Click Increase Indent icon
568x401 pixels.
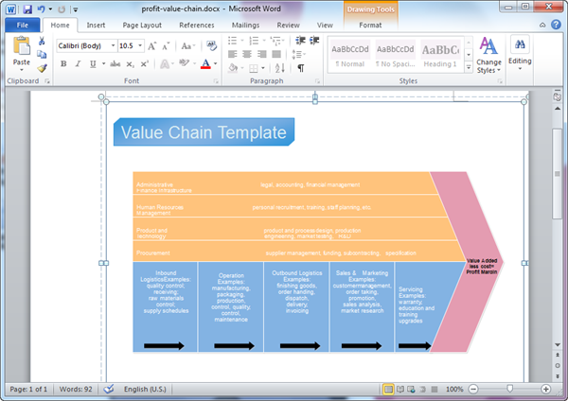tap(314, 41)
